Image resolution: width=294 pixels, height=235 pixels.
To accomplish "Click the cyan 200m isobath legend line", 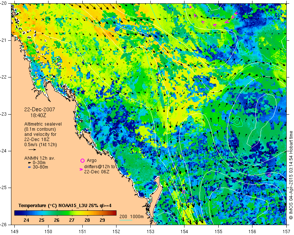I will coord(126,220).
